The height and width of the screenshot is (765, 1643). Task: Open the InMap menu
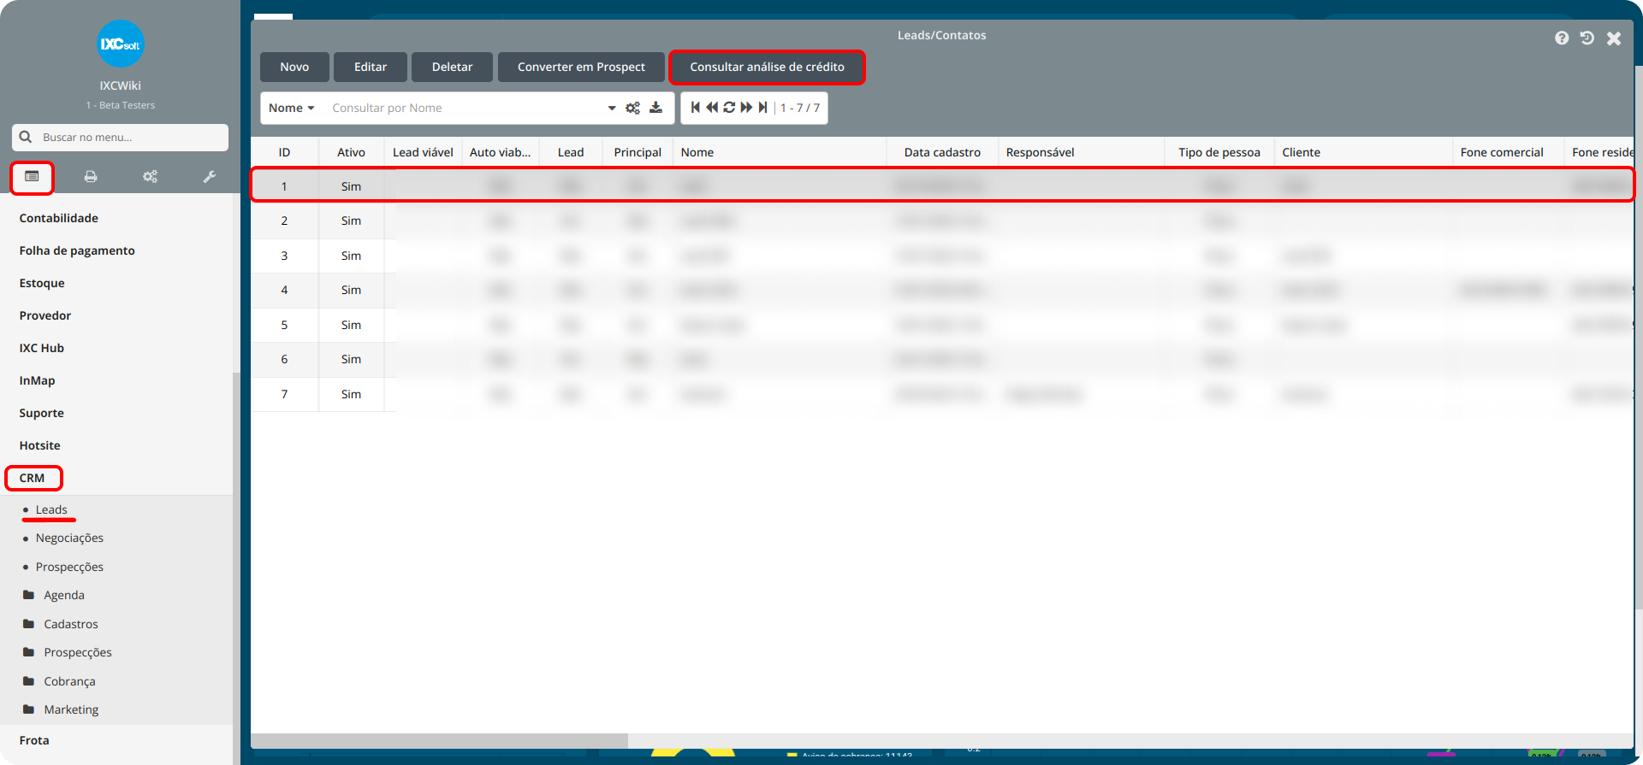[x=37, y=380]
